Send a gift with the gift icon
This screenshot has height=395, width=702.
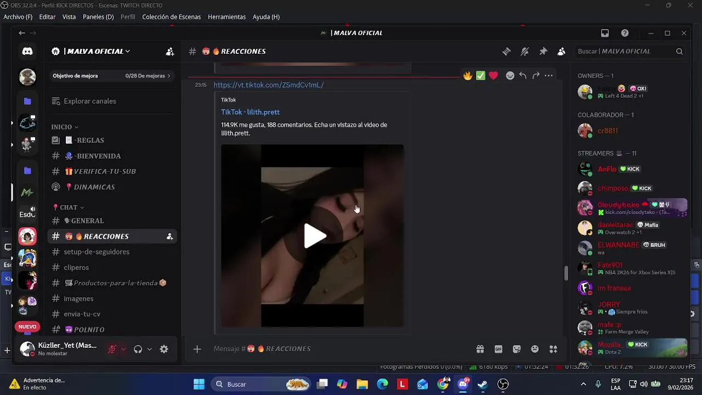point(480,349)
